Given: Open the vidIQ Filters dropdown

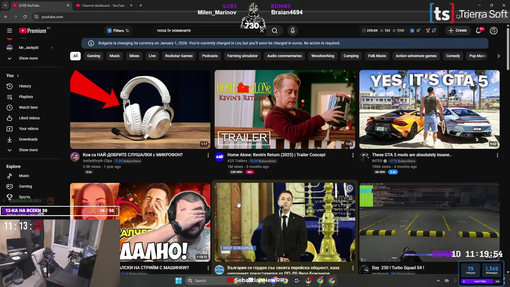Looking at the screenshot, I should (118, 31).
